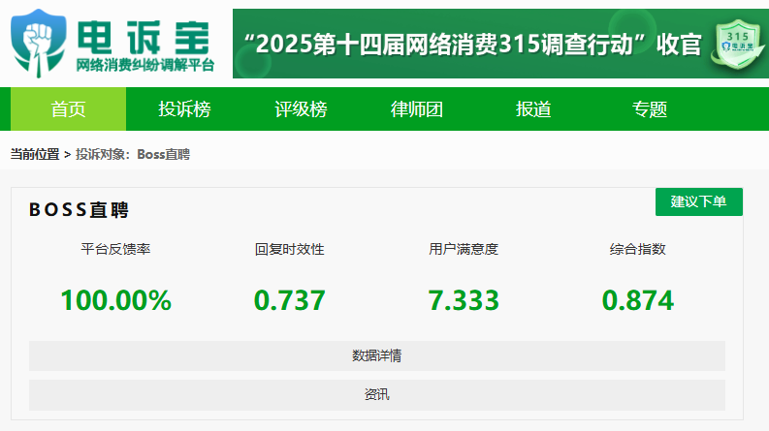Open the 报道 menu item
The image size is (769, 431).
coord(533,108)
